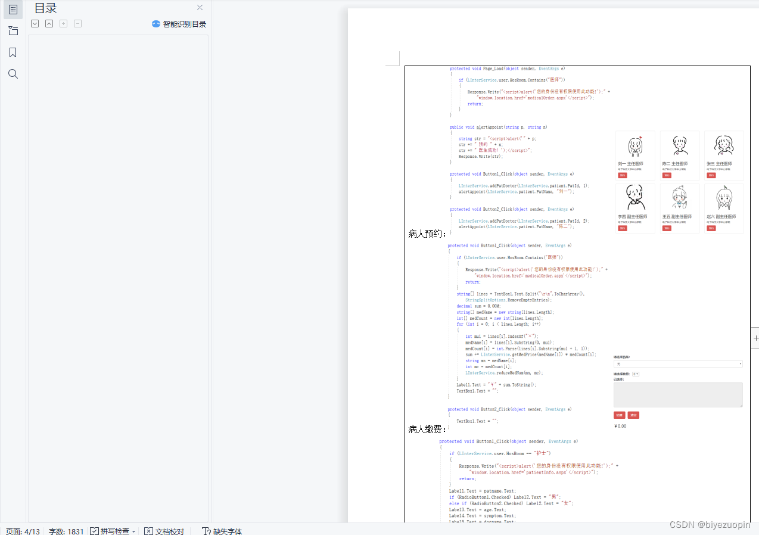Click the 页面: 4/13 page indicator
The height and width of the screenshot is (535, 759).
tap(23, 531)
